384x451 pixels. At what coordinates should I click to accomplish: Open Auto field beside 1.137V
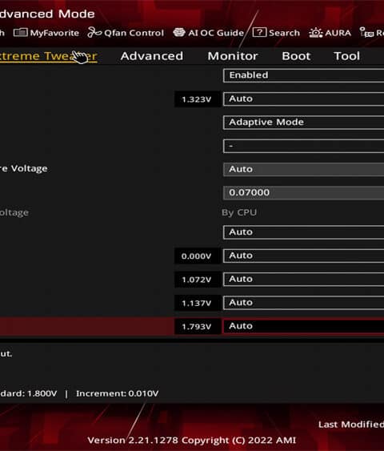(x=303, y=303)
